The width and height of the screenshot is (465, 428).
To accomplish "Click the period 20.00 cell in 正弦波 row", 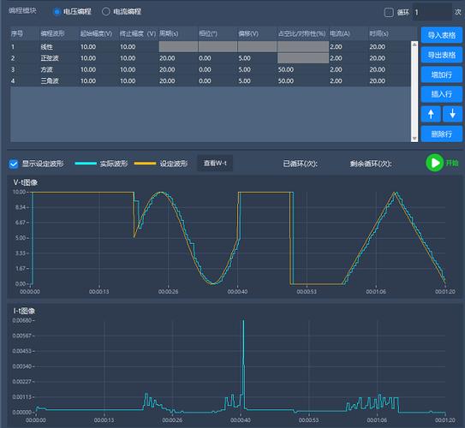I will [167, 58].
